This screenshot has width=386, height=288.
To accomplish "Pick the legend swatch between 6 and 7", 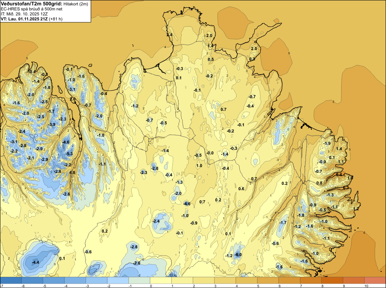I will click(289, 280).
